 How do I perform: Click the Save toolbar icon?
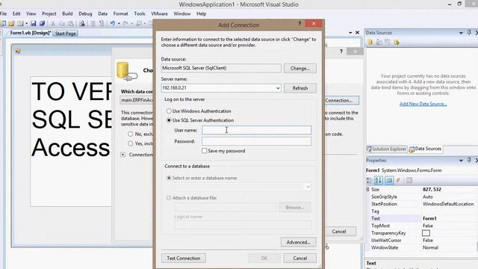point(33,23)
